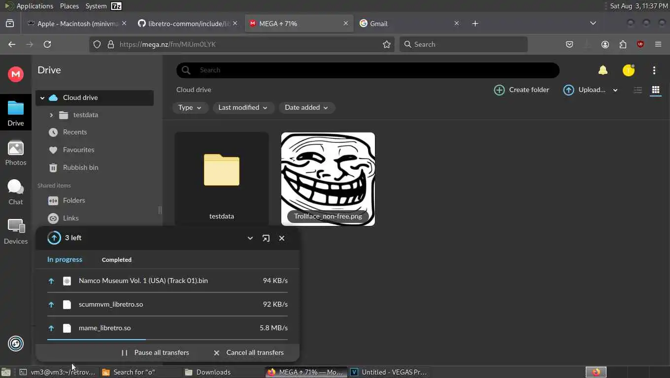Viewport: 670px width, 378px height.
Task: Open the yellow account avatar
Action: [x=629, y=70]
